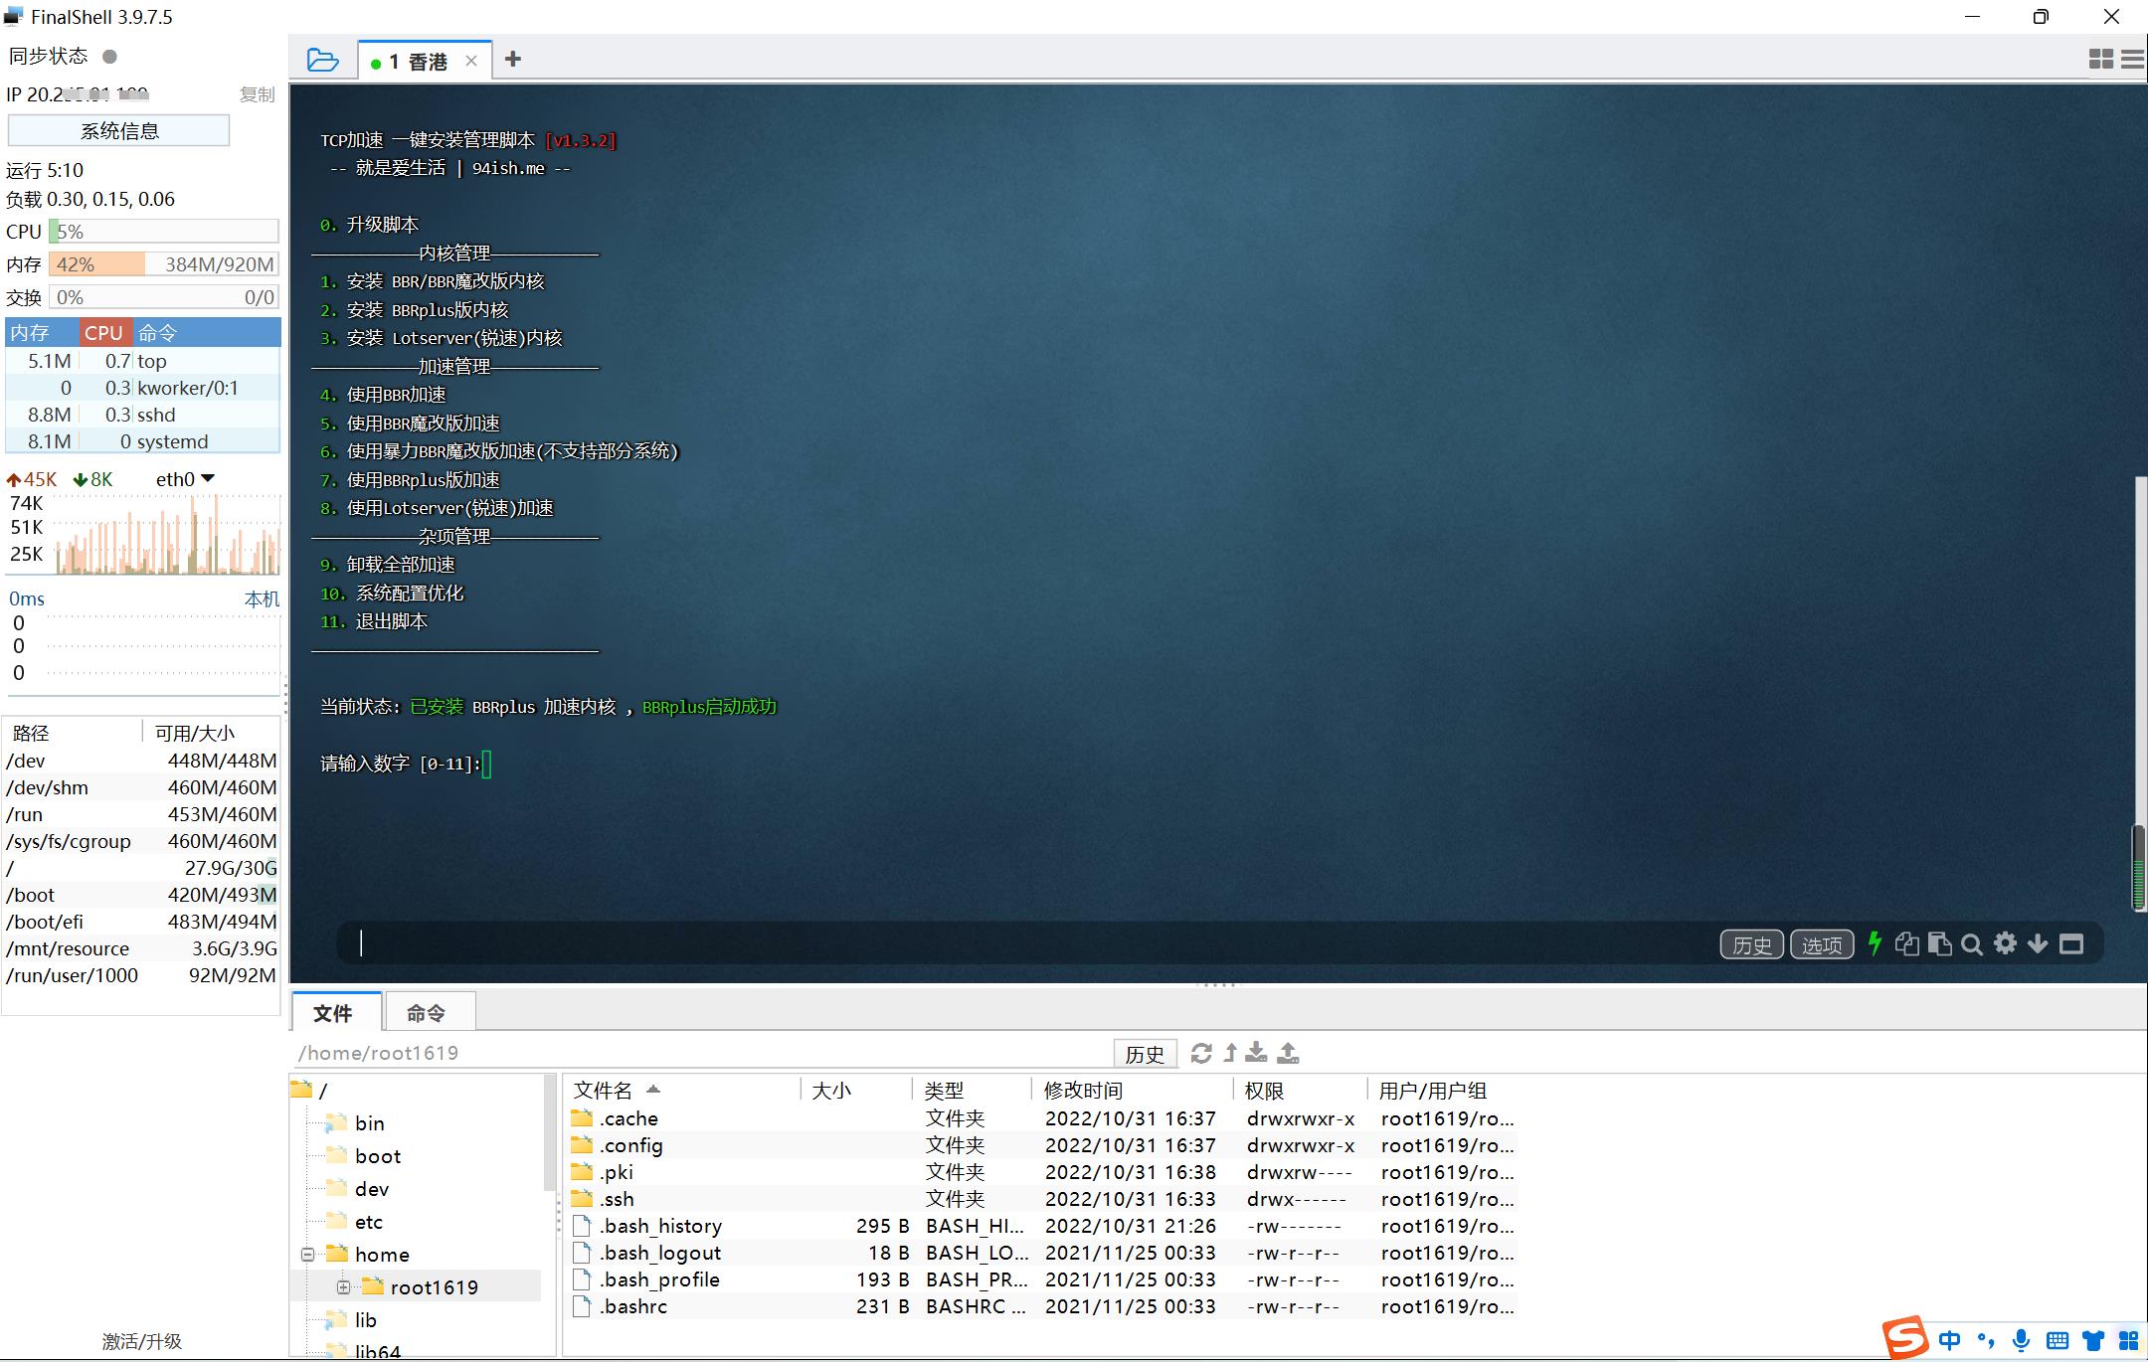Click the settings gear icon in terminal toolbar
The width and height of the screenshot is (2148, 1362).
click(2007, 944)
